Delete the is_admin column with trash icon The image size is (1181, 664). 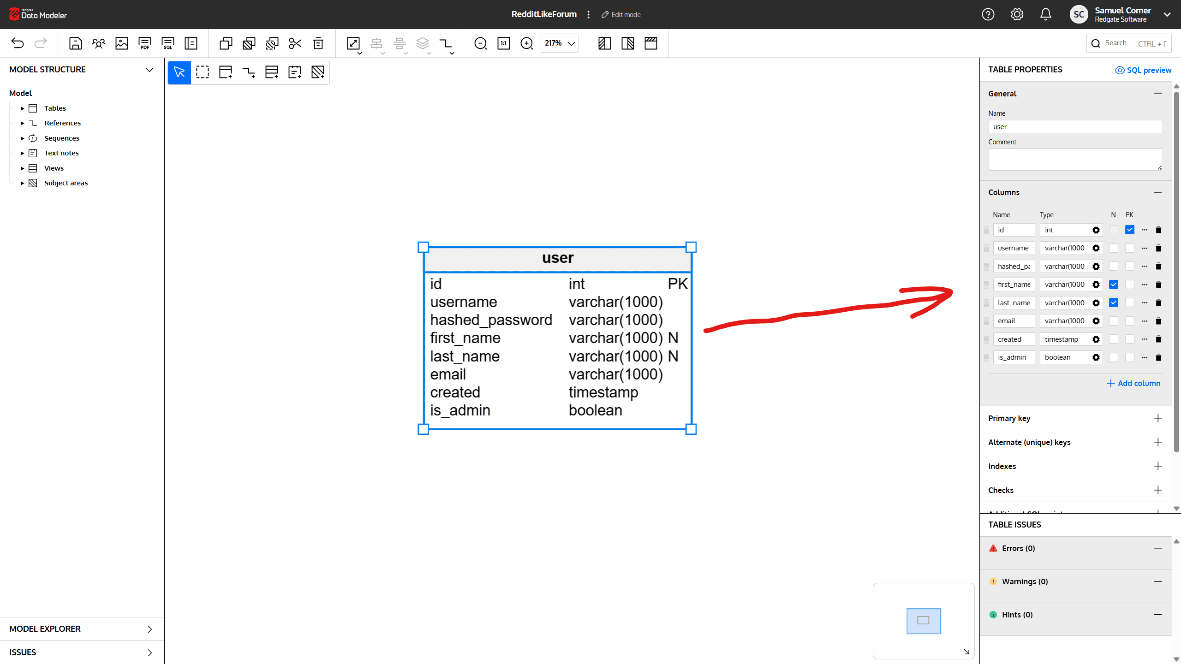(1158, 357)
